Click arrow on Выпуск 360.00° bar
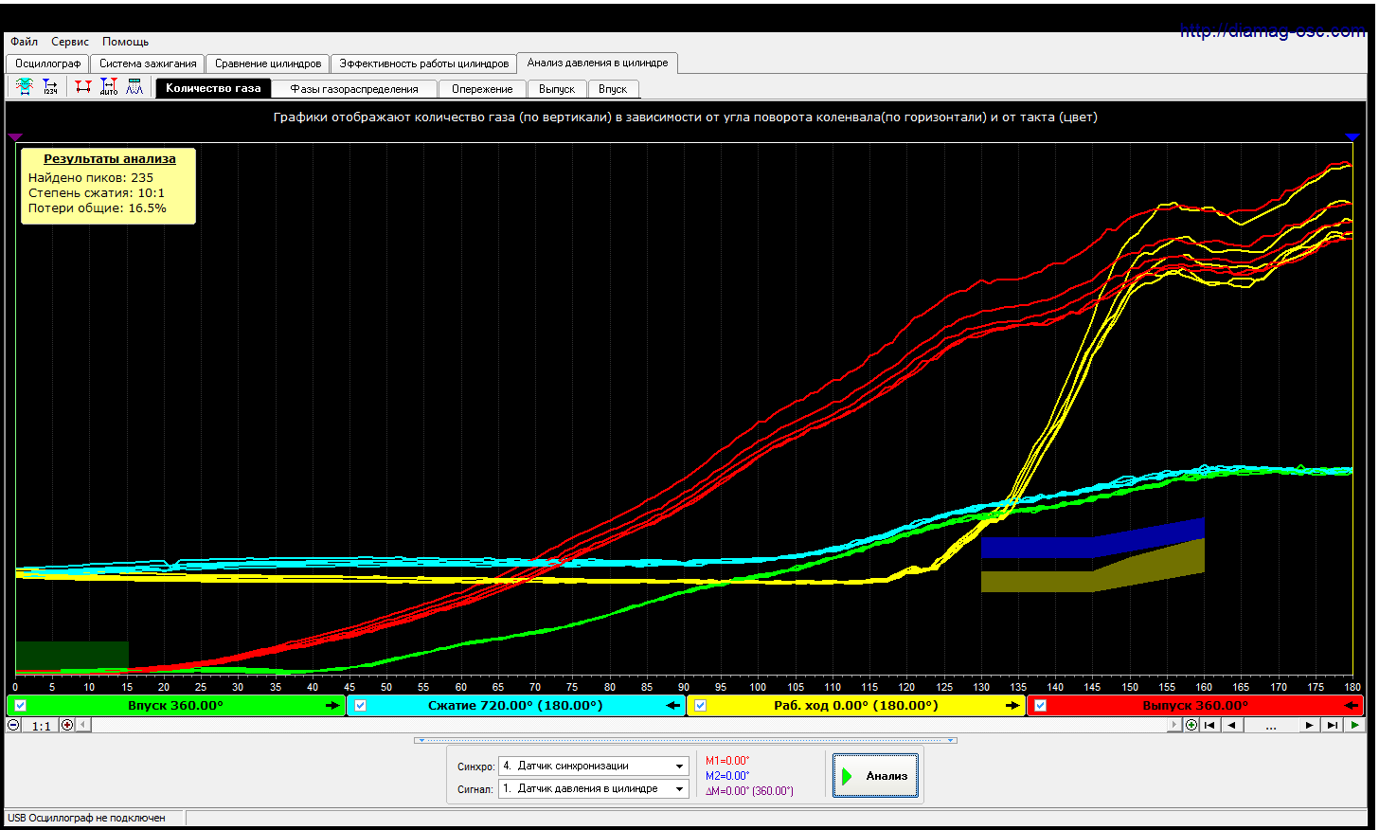 pos(1352,706)
